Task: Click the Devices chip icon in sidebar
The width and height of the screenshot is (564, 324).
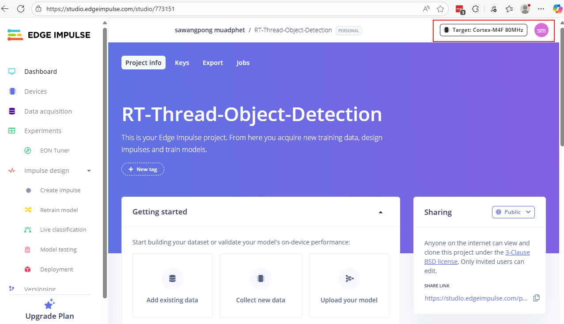Action: (12, 91)
